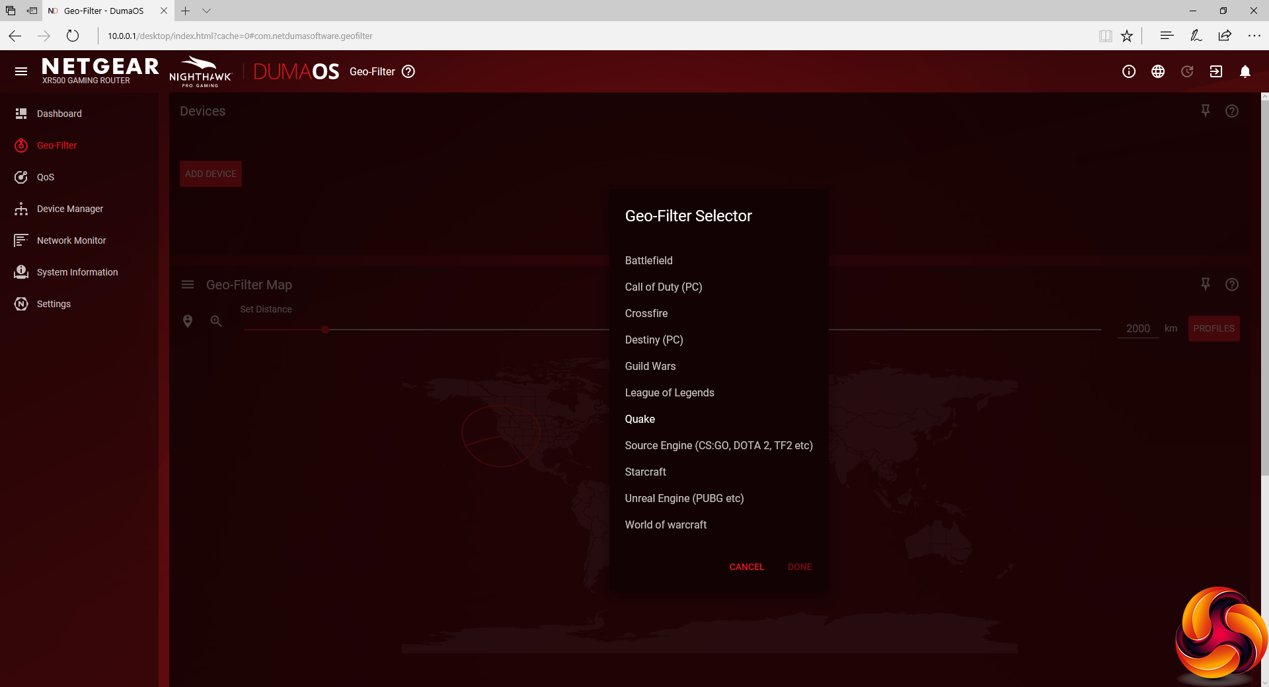Click browser Back arrow
Screen dimensions: 1269x687
[15, 36]
